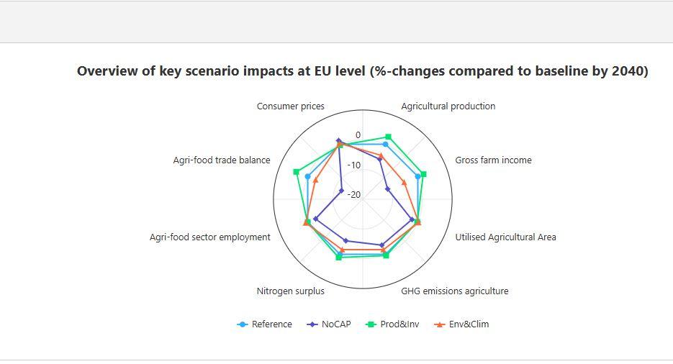Click NoCAP diamond on GHG emissions axis
The image size is (673, 364).
(382, 245)
